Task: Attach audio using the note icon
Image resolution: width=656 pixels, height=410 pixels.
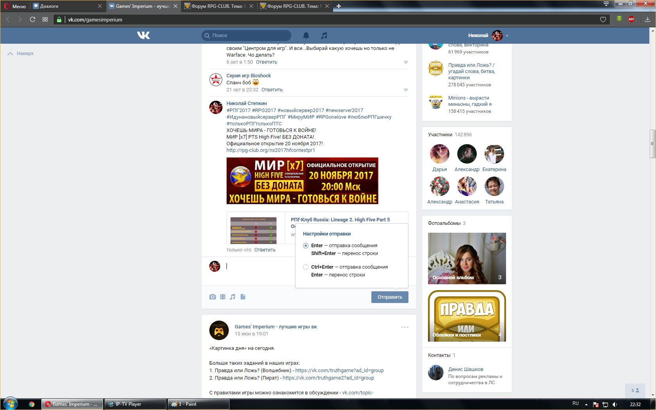Action: 233,297
